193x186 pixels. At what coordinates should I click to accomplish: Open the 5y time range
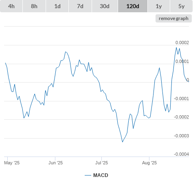coord(181,6)
